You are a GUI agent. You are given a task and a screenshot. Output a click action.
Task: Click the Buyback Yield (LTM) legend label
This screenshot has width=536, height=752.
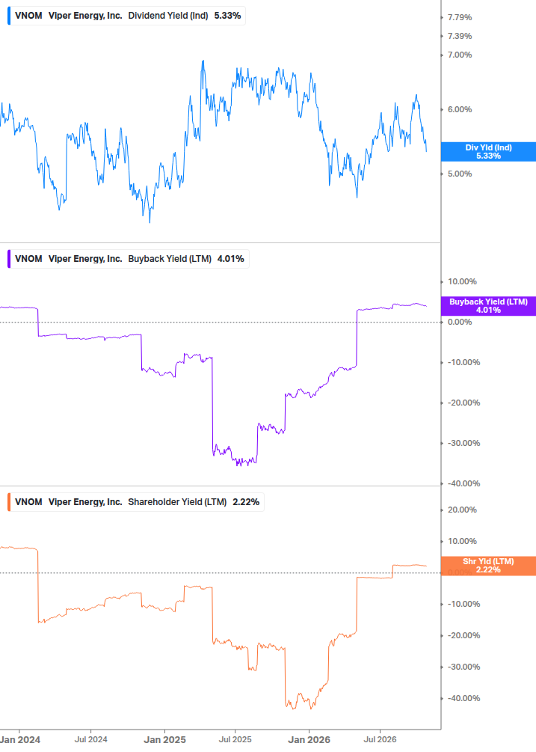tap(170, 259)
